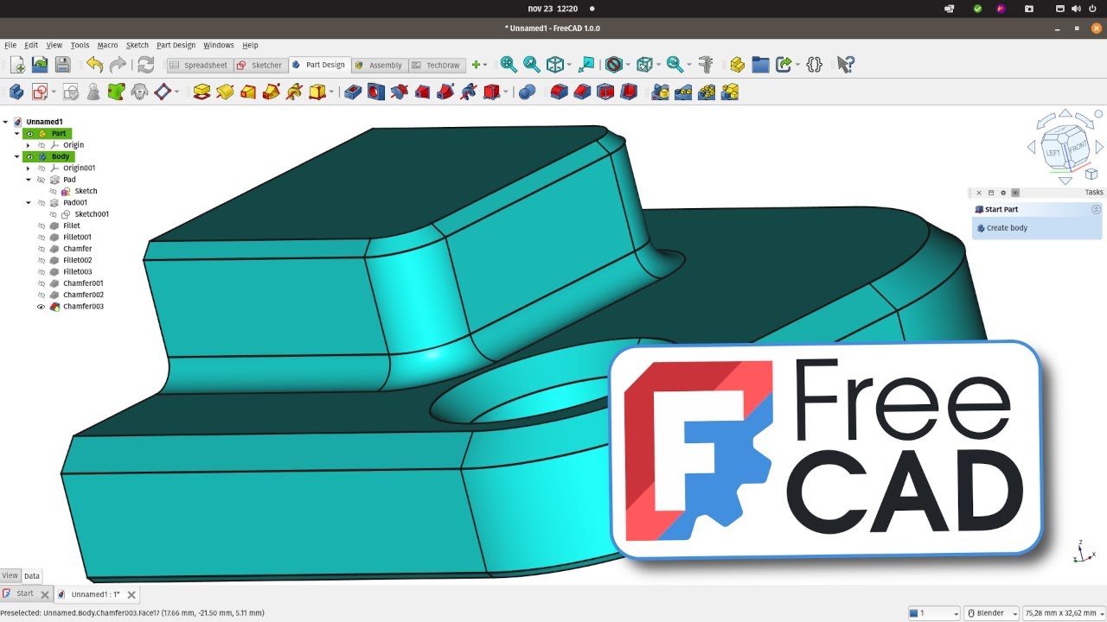Viewport: 1107px width, 622px height.
Task: Toggle visibility eye of Part
Action: pyautogui.click(x=29, y=134)
